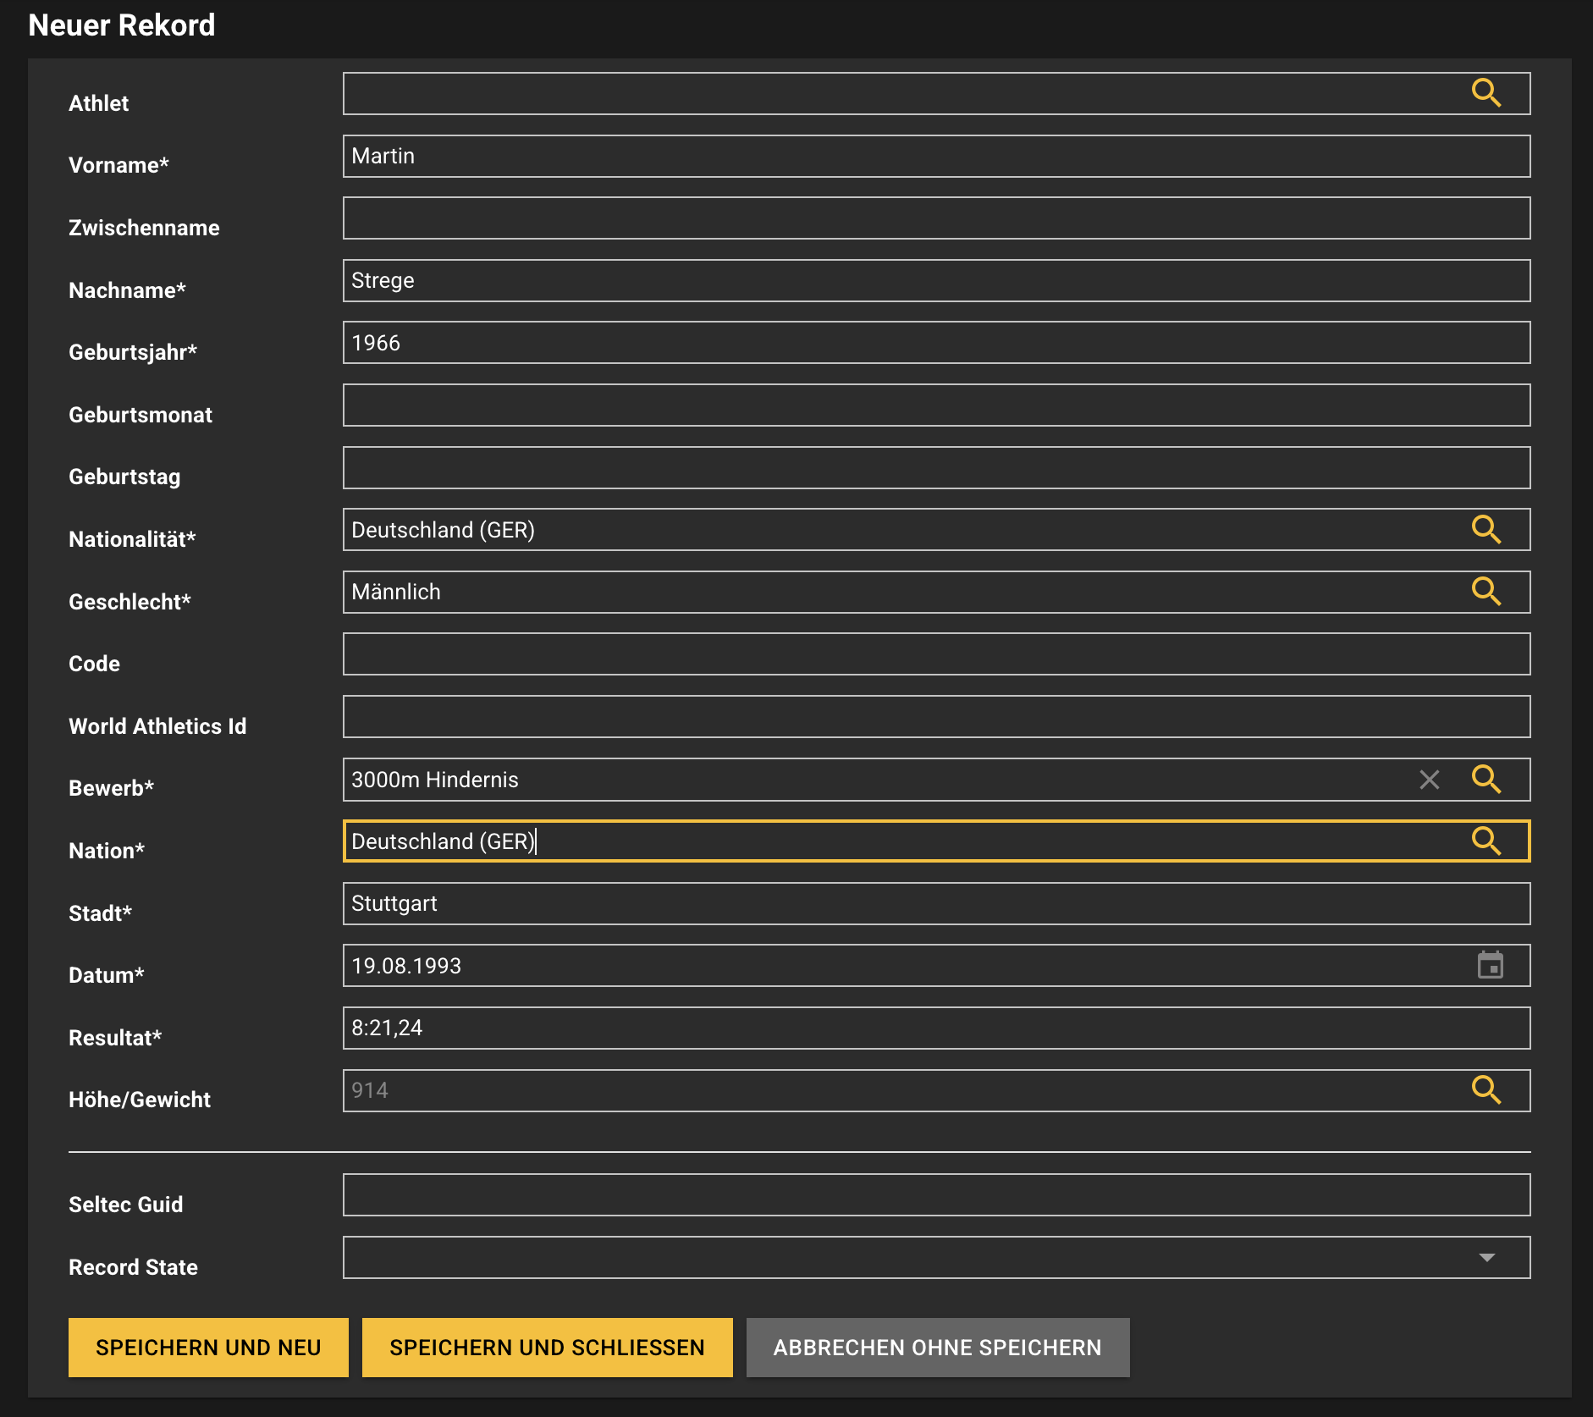Search nationality using Nationalität magnifier icon

coord(1486,530)
